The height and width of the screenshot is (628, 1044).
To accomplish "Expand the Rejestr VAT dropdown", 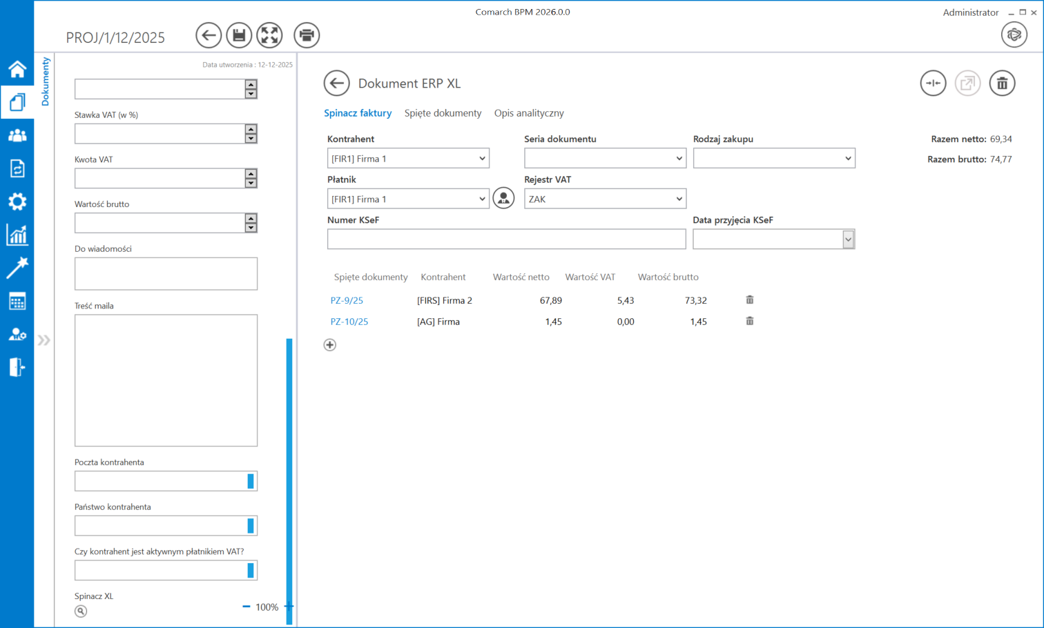I will pos(605,199).
